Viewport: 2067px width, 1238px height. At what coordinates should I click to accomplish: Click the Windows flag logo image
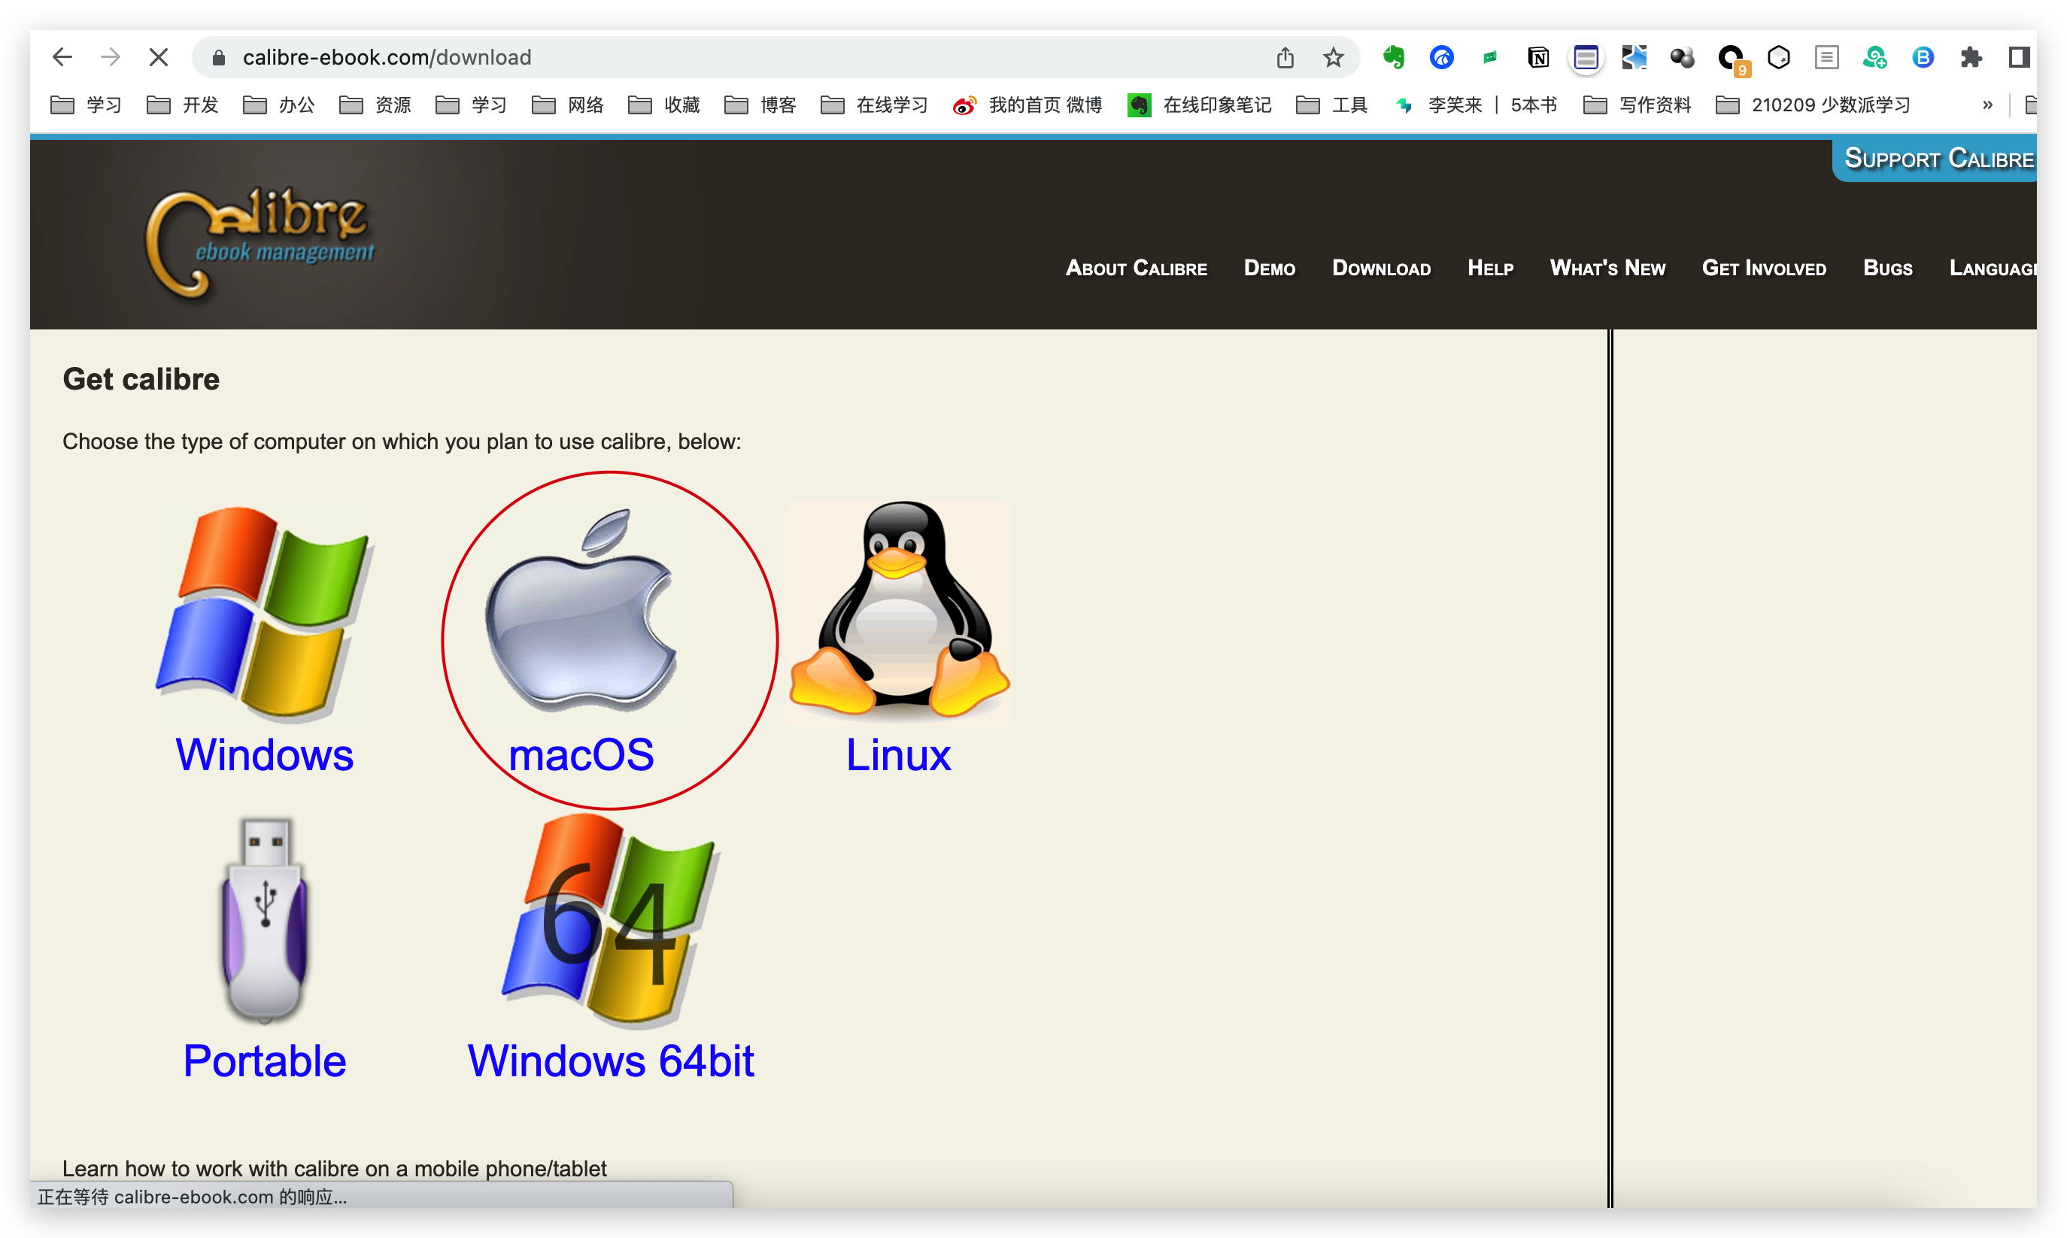(265, 613)
